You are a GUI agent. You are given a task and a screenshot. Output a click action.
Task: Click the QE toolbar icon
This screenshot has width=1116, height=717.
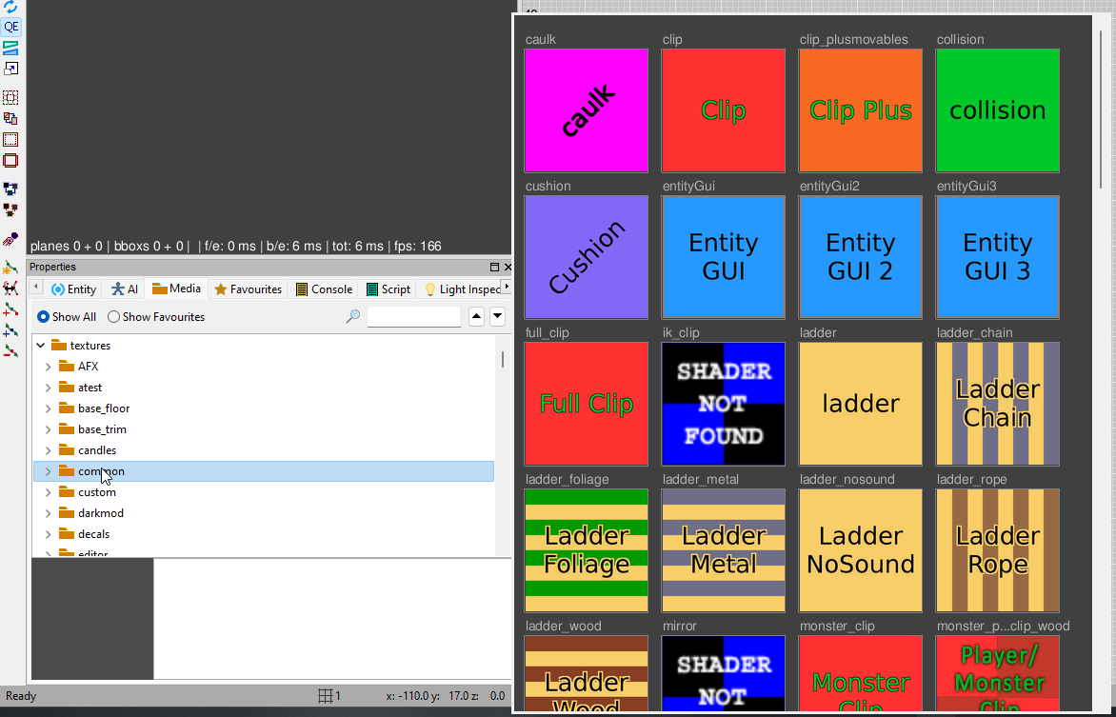[x=10, y=27]
